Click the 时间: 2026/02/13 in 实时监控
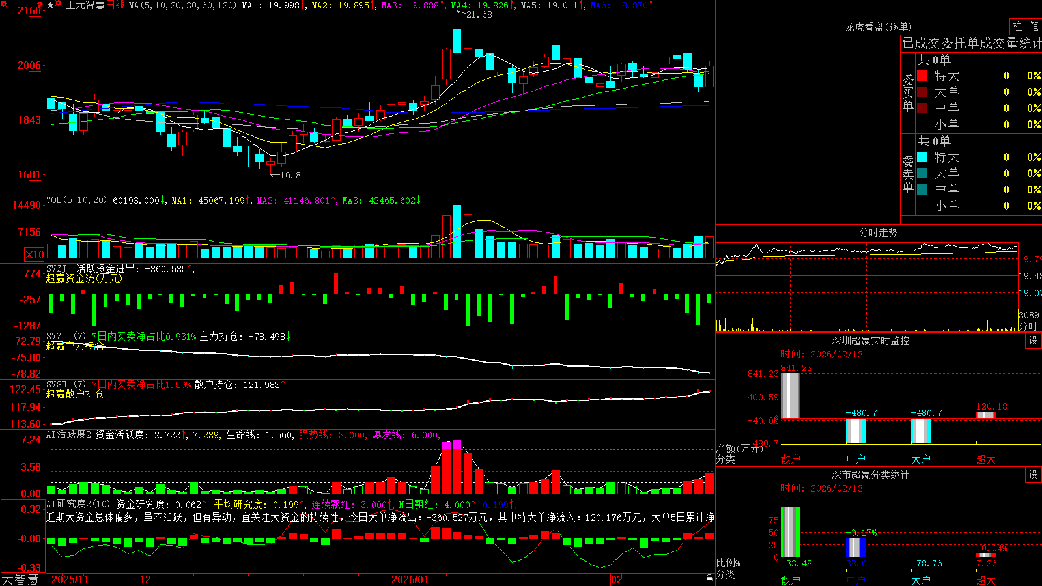Viewport: 1042px width, 586px height. coord(822,354)
